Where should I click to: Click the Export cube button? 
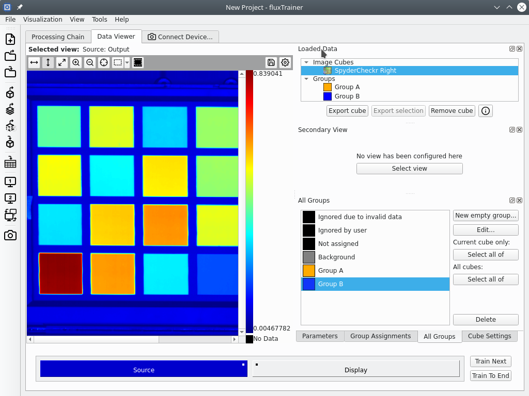click(347, 111)
